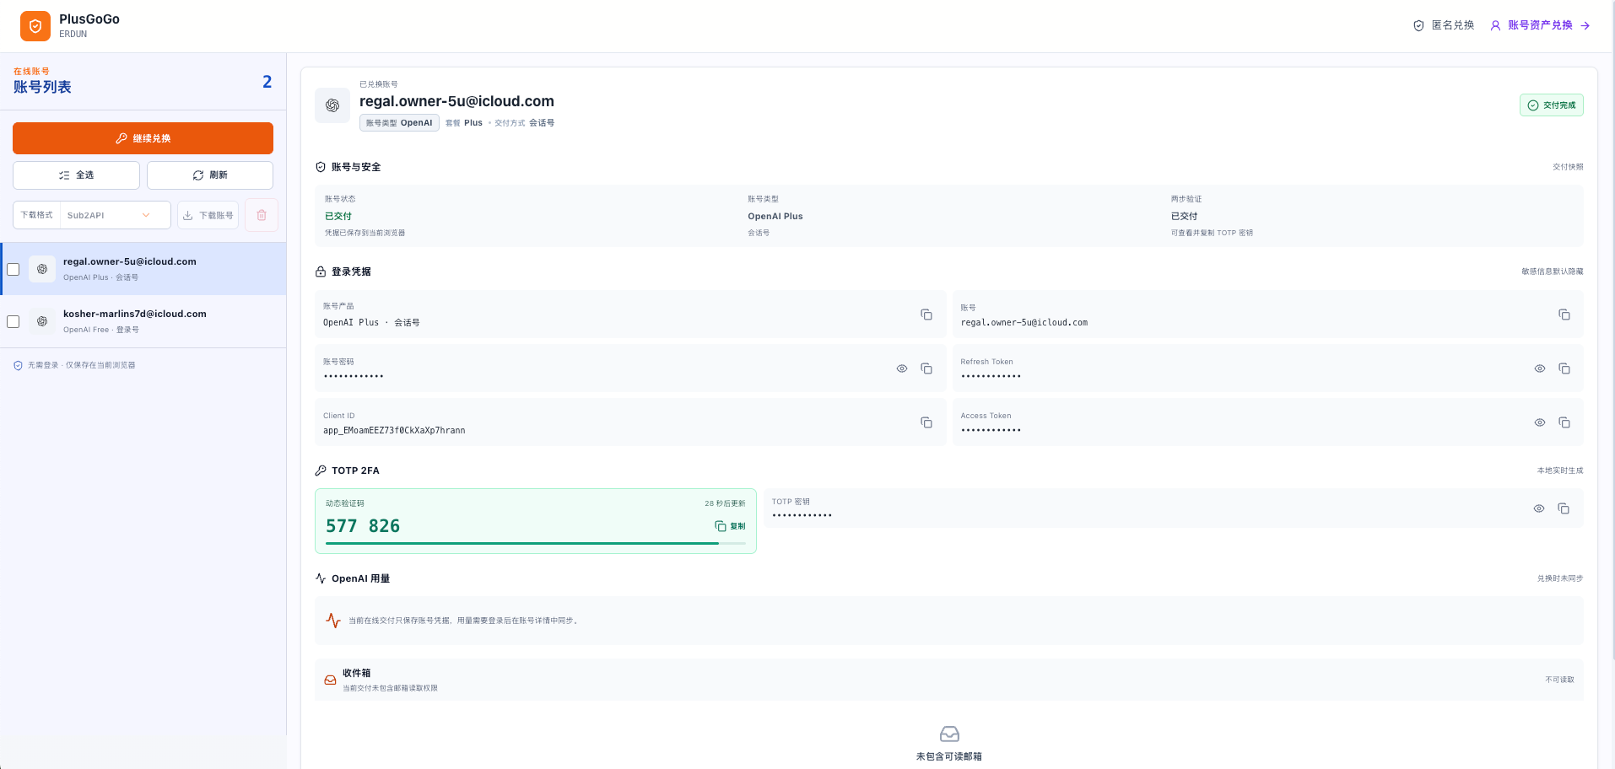Click the regal.owner-5u@icloud.com page title
The width and height of the screenshot is (1615, 769).
click(x=456, y=101)
